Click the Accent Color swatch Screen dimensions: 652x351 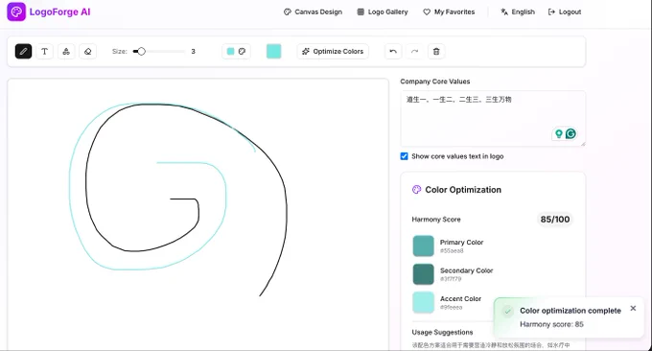coord(423,302)
